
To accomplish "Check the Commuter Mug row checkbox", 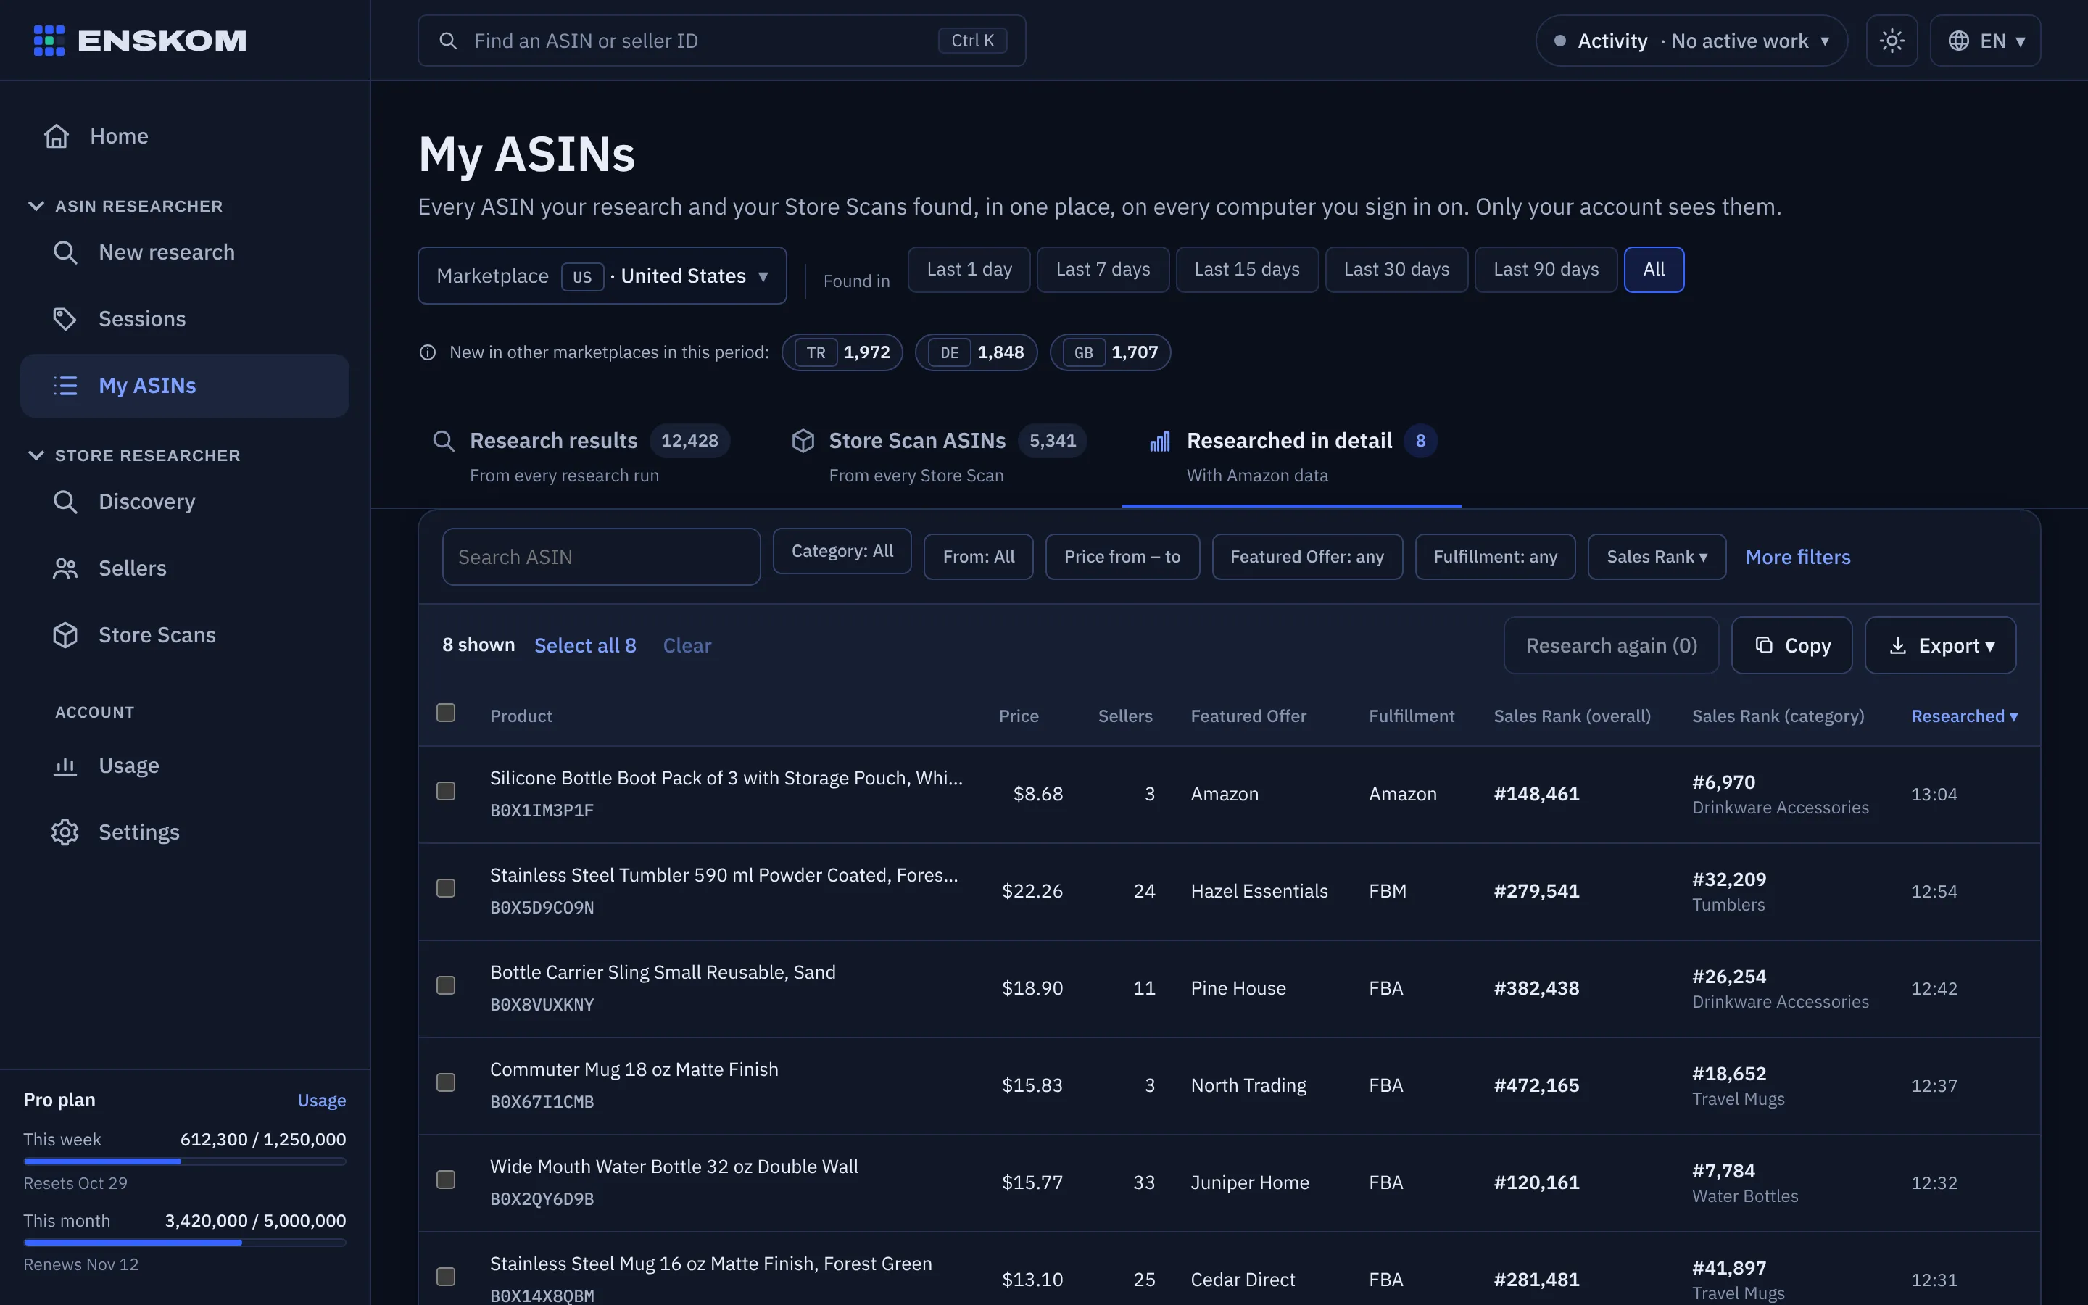I will pyautogui.click(x=446, y=1082).
